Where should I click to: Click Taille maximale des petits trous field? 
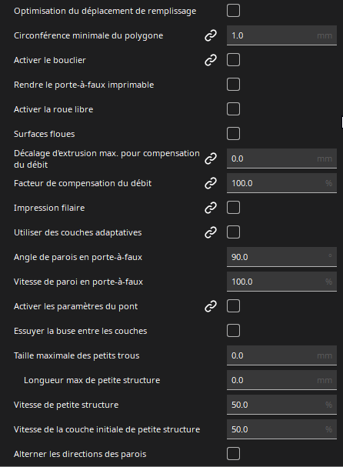[x=281, y=355]
